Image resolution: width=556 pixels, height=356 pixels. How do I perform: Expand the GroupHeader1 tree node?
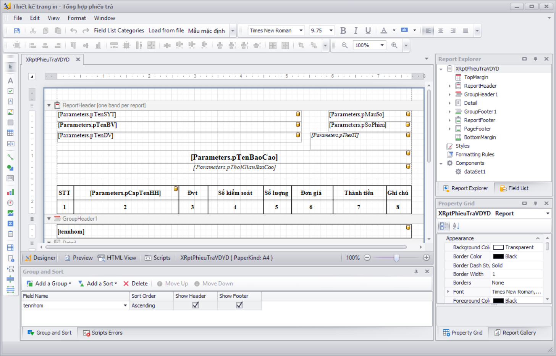coord(449,95)
